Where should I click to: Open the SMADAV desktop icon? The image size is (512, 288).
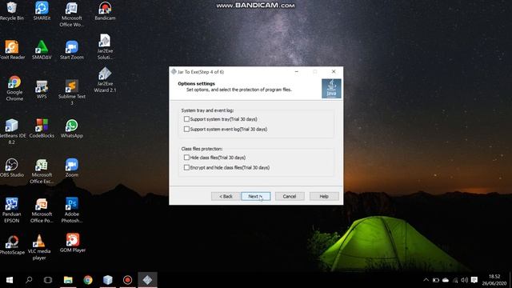click(42, 50)
